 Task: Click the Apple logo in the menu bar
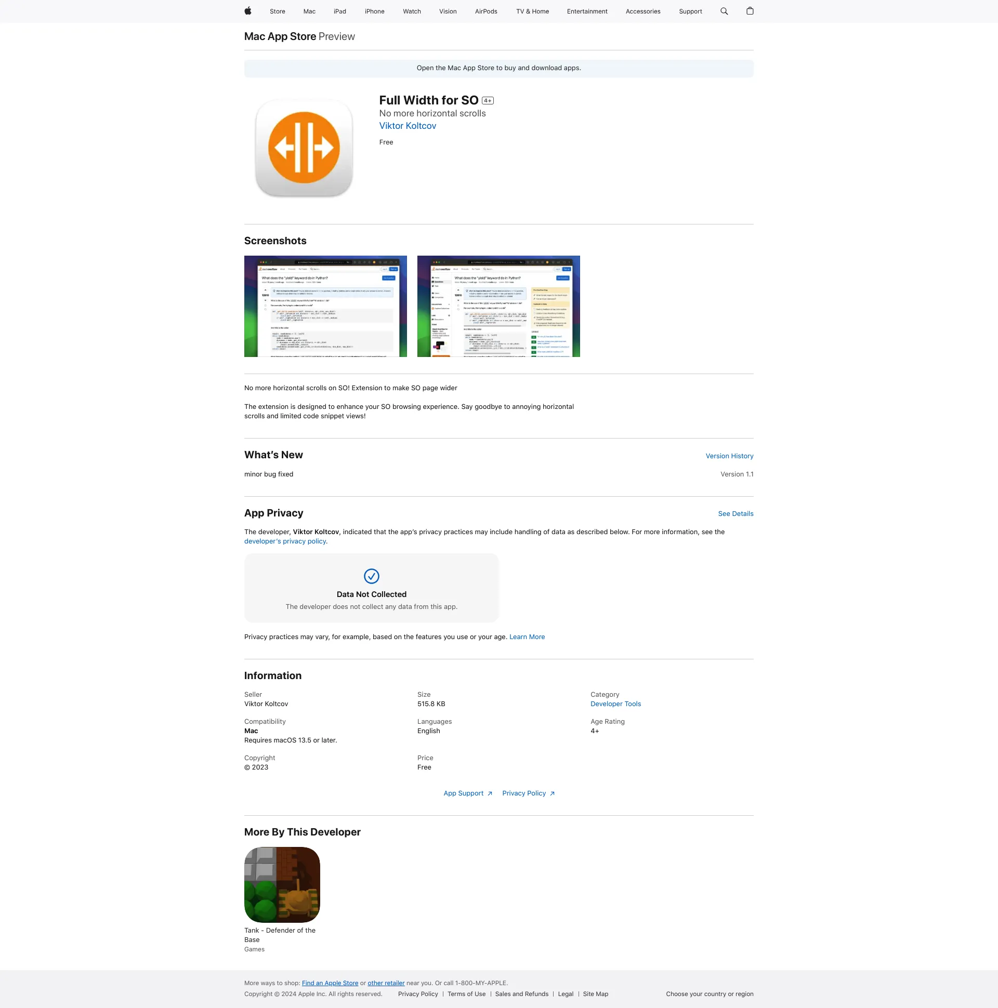(x=247, y=11)
